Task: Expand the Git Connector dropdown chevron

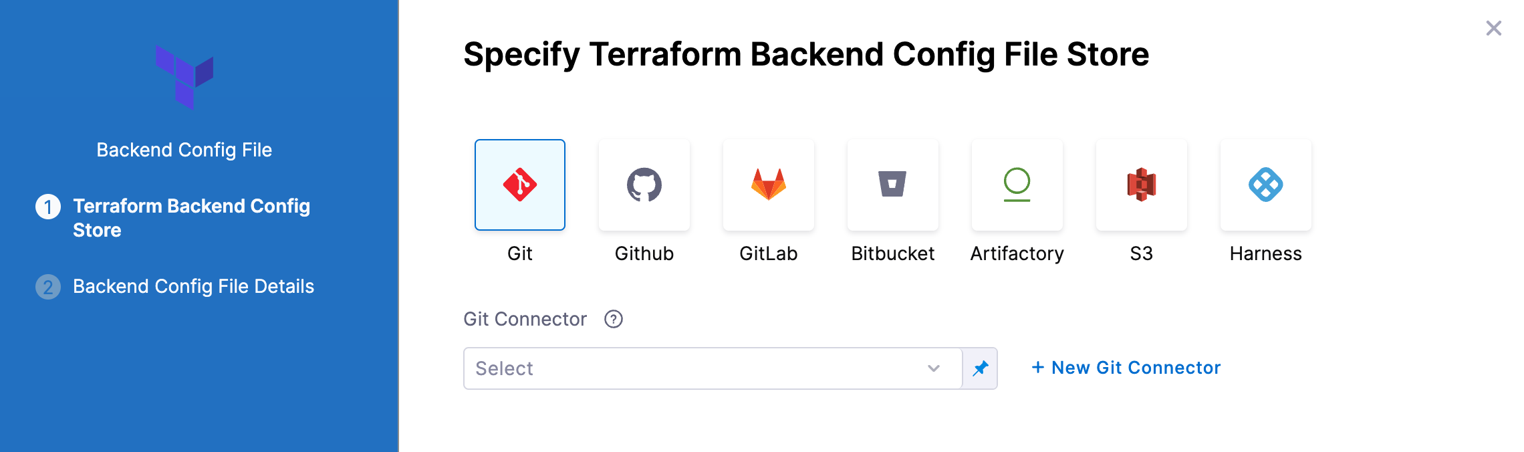Action: pyautogui.click(x=934, y=368)
